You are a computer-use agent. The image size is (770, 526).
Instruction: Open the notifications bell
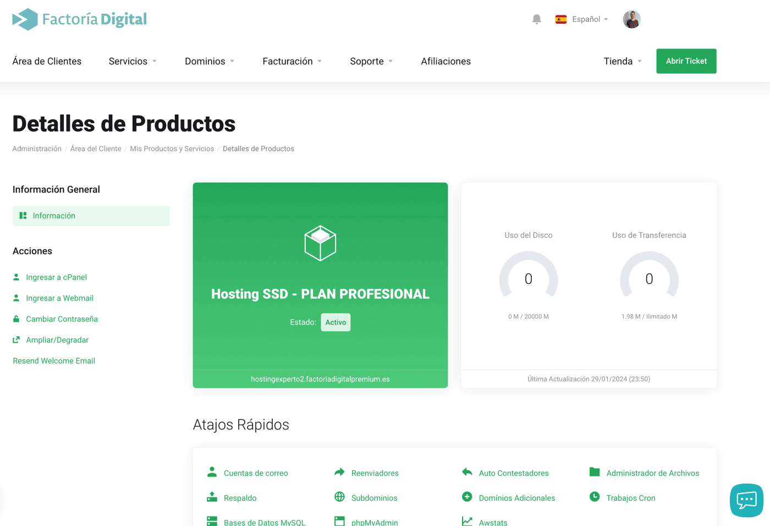tap(537, 19)
